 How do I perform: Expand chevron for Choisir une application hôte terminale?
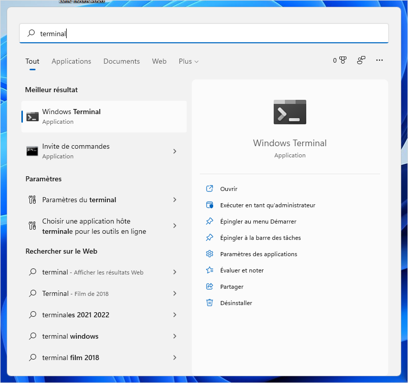174,226
